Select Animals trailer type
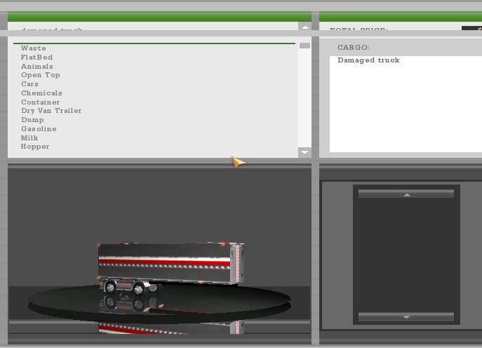The image size is (482, 348). [x=37, y=67]
